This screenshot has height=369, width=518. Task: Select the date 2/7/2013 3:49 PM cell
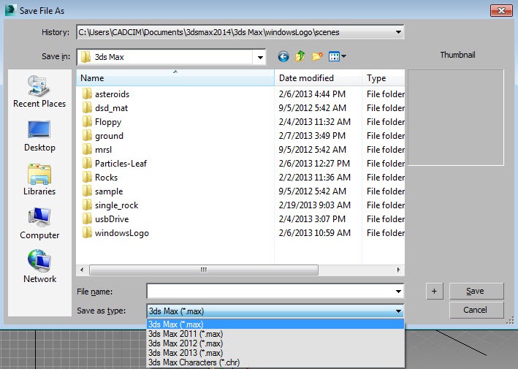coord(312,136)
